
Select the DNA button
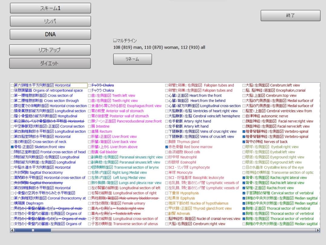(x=50, y=34)
